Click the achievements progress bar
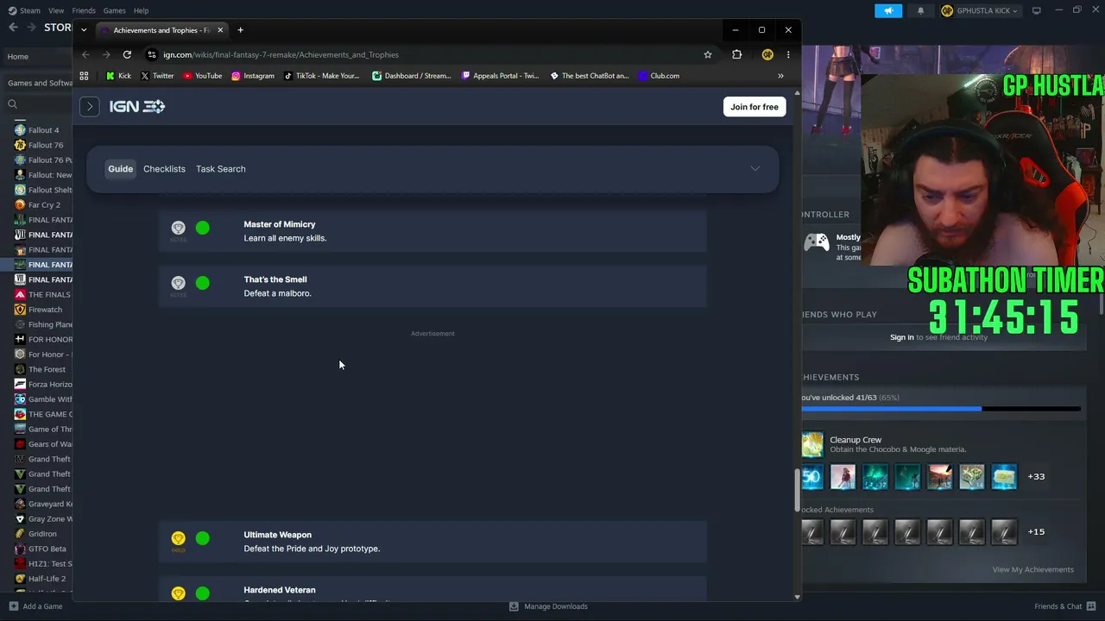Image resolution: width=1105 pixels, height=621 pixels. pyautogui.click(x=941, y=409)
